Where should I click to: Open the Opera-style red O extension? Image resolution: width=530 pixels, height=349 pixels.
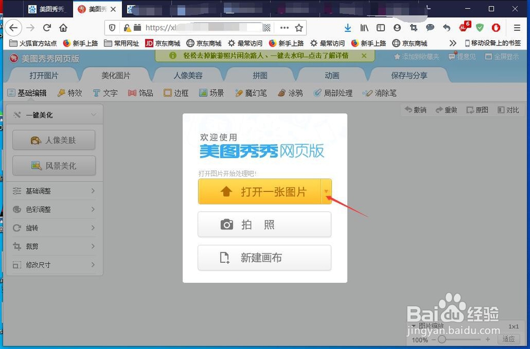[496, 27]
